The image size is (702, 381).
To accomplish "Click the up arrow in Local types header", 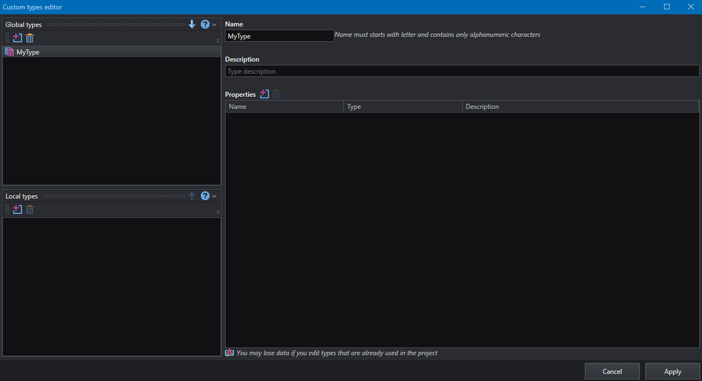I will [x=192, y=196].
